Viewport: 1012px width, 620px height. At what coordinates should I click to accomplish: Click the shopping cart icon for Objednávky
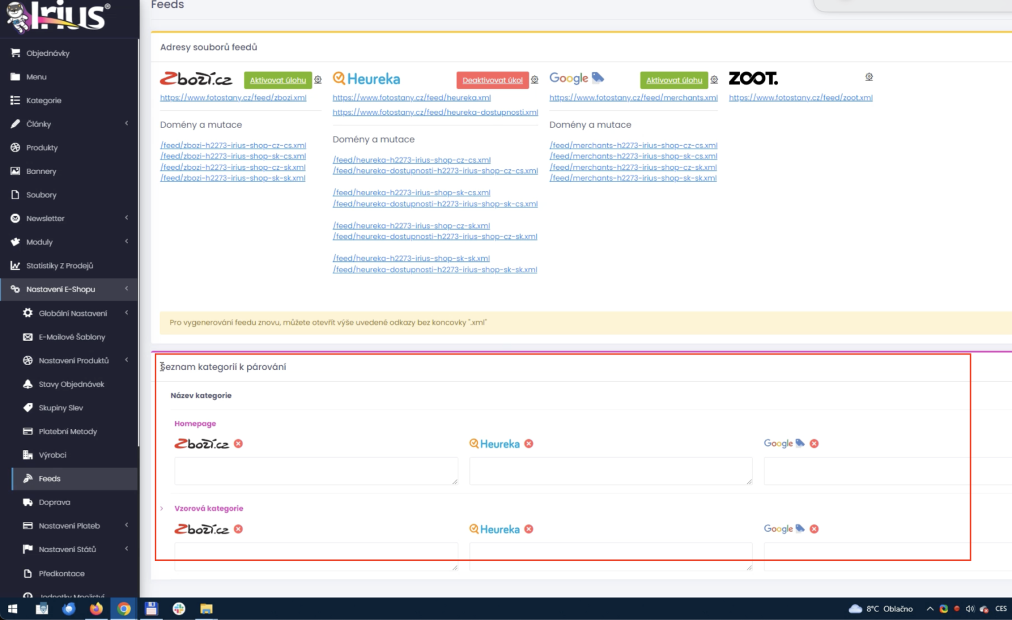pos(16,53)
